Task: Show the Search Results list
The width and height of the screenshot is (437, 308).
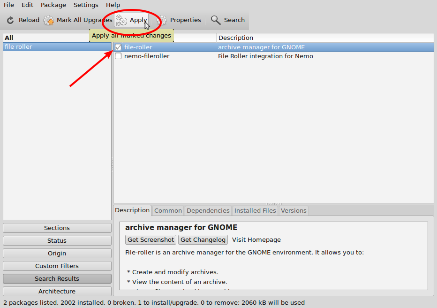Action: [57, 279]
